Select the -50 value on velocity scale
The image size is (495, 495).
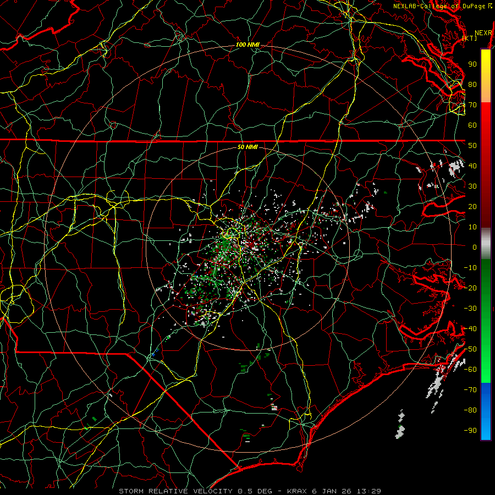pyautogui.click(x=470, y=349)
